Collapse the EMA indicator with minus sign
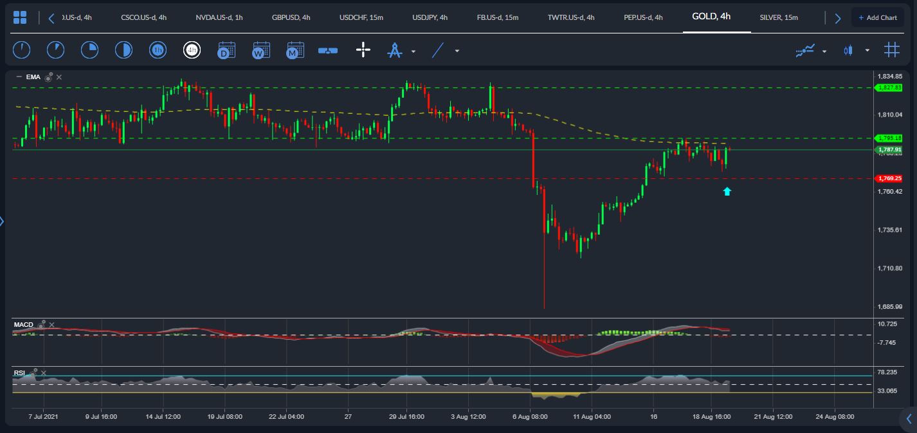Viewport: 917px width, 433px height. pyautogui.click(x=19, y=77)
